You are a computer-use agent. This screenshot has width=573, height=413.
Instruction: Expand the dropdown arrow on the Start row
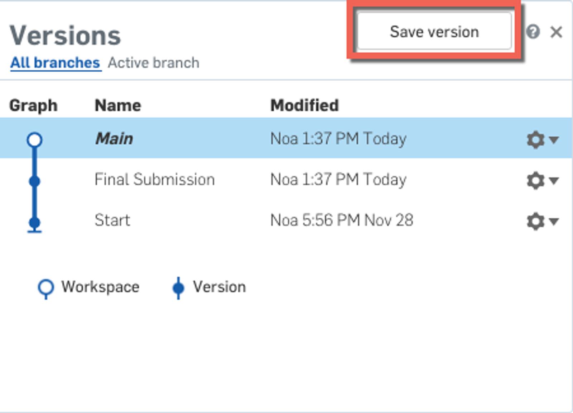[554, 221]
